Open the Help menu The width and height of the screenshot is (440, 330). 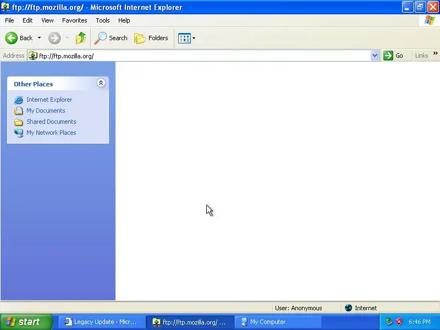pyautogui.click(x=124, y=20)
